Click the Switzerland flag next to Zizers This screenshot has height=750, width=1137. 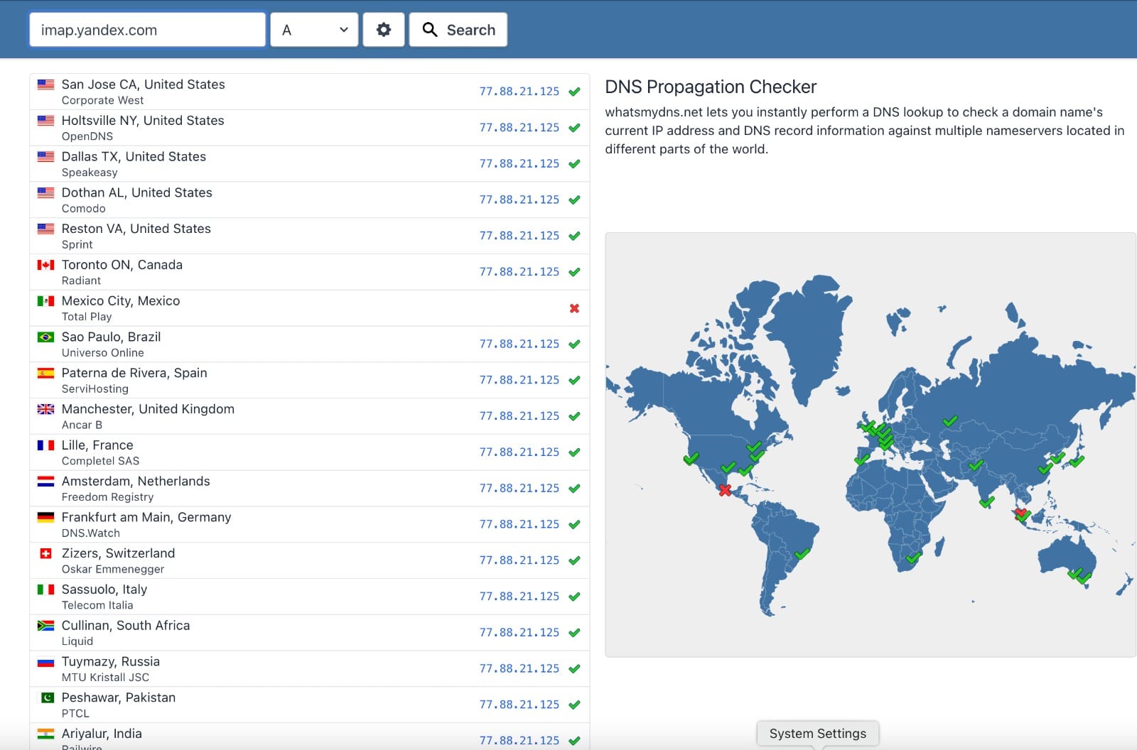tap(45, 553)
